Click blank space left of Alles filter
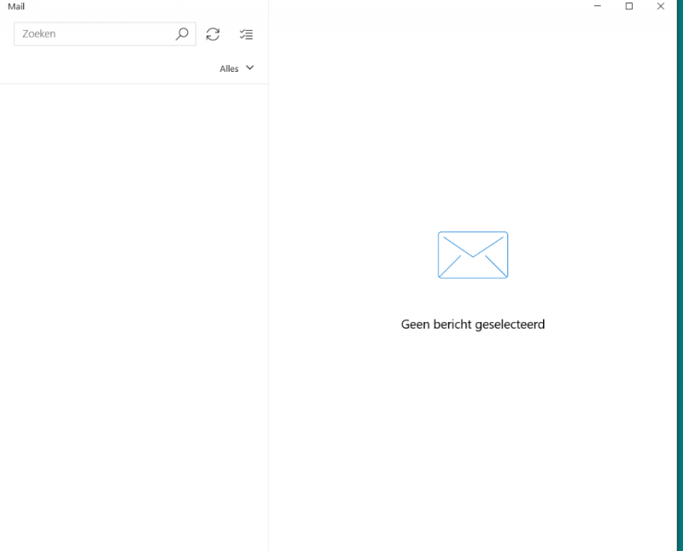683x551 pixels. pyautogui.click(x=111, y=68)
